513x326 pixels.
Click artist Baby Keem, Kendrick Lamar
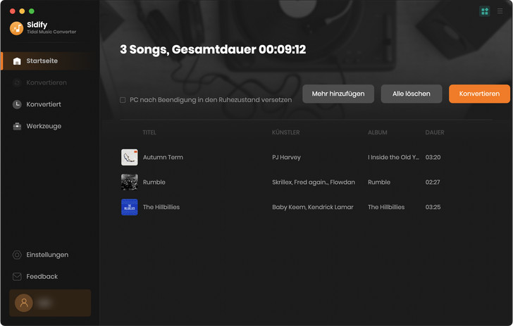pyautogui.click(x=313, y=207)
